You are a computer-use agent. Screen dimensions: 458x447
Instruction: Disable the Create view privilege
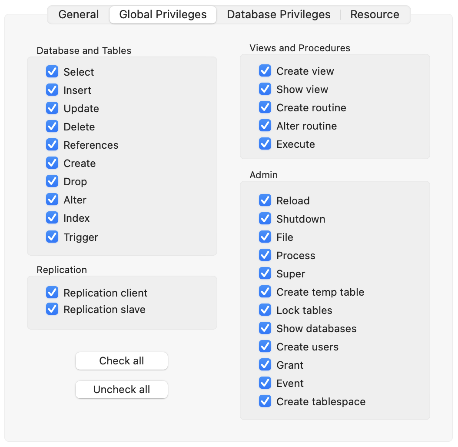point(265,71)
